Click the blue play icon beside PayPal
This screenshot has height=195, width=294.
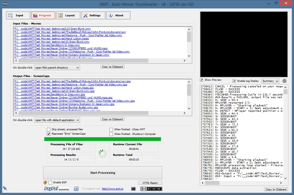76,189
